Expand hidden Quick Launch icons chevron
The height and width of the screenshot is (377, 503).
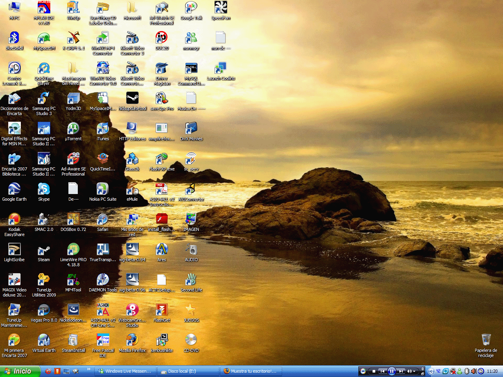point(88,369)
